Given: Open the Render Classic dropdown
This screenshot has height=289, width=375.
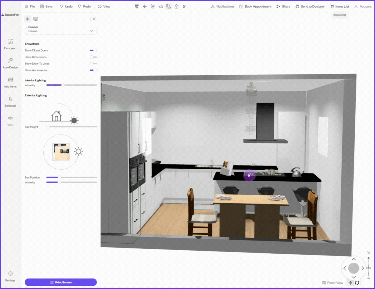Looking at the screenshot, I should 61,31.
